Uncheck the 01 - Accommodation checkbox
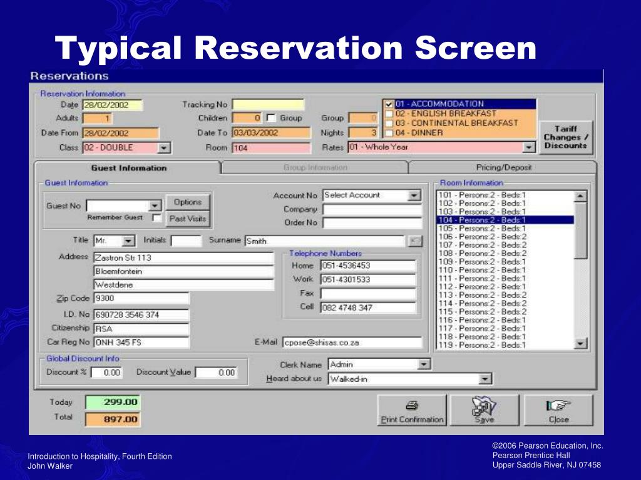This screenshot has height=480, width=641. (x=389, y=104)
